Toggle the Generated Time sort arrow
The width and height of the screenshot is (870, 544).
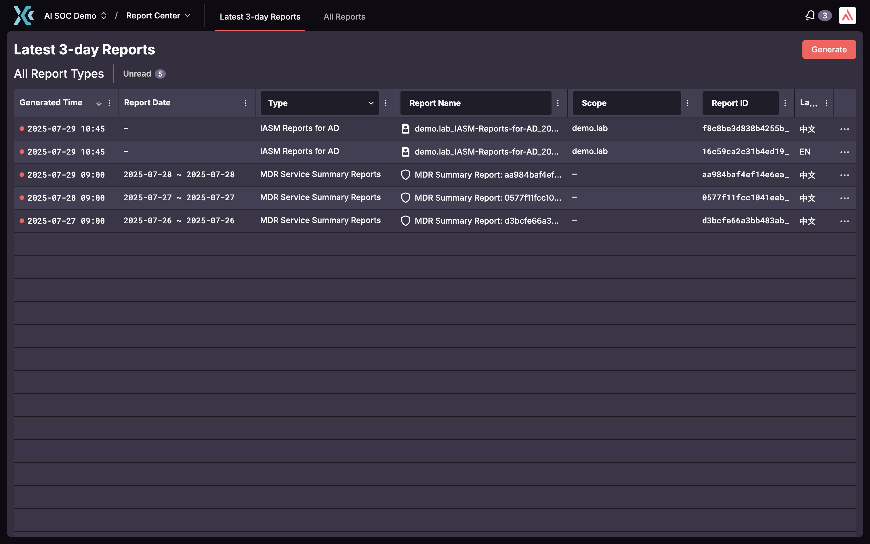[98, 103]
